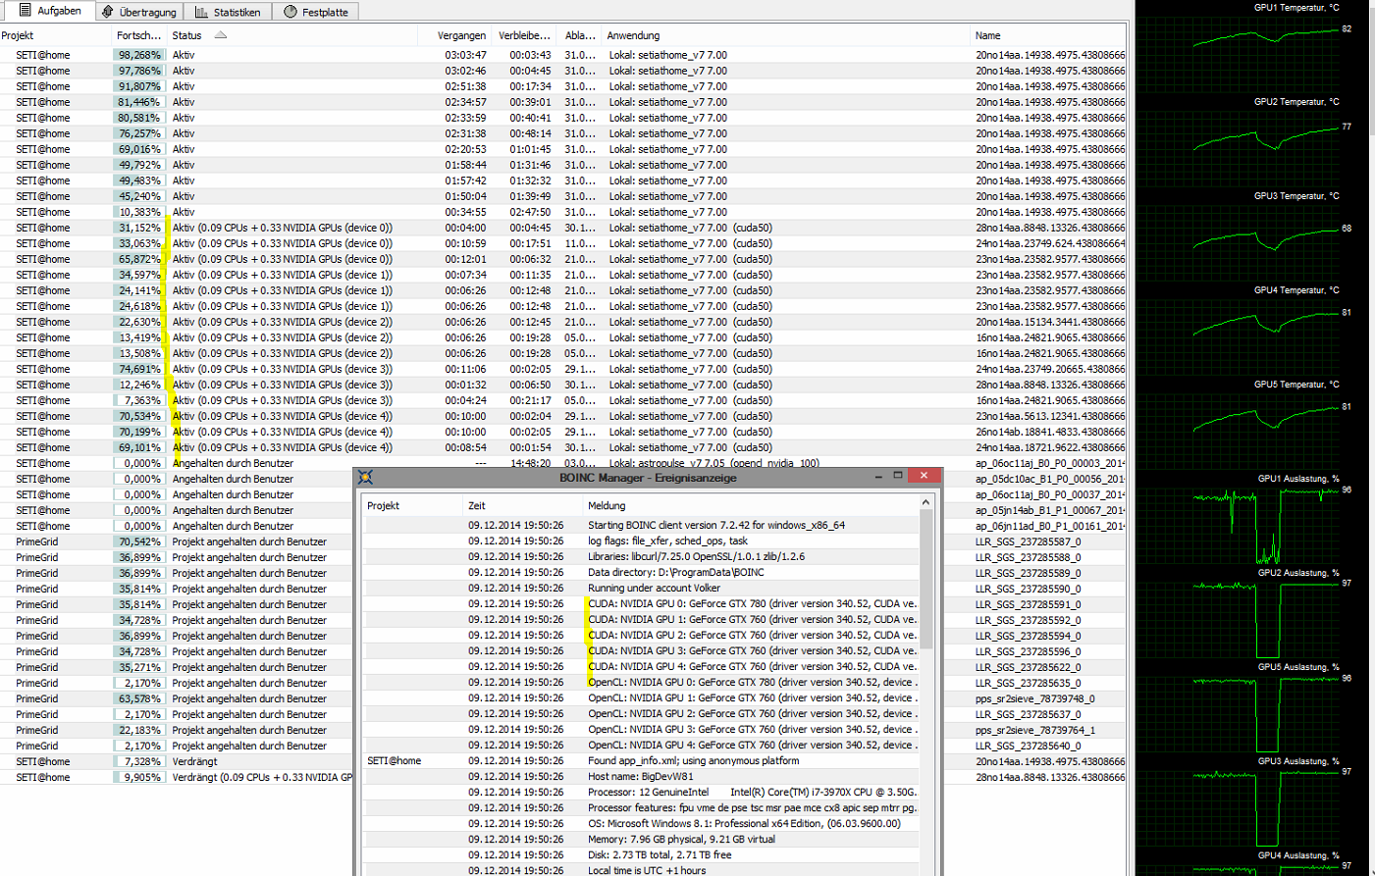
Task: Sort event log by Zeit column
Action: tap(477, 506)
